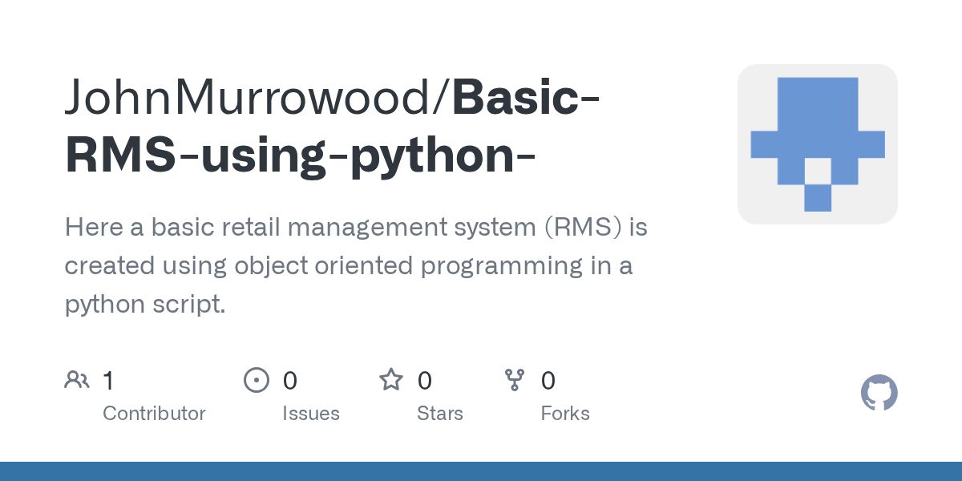Screen dimensions: 962x481
Task: Click the issues circle-dot icon
Action: click(257, 379)
